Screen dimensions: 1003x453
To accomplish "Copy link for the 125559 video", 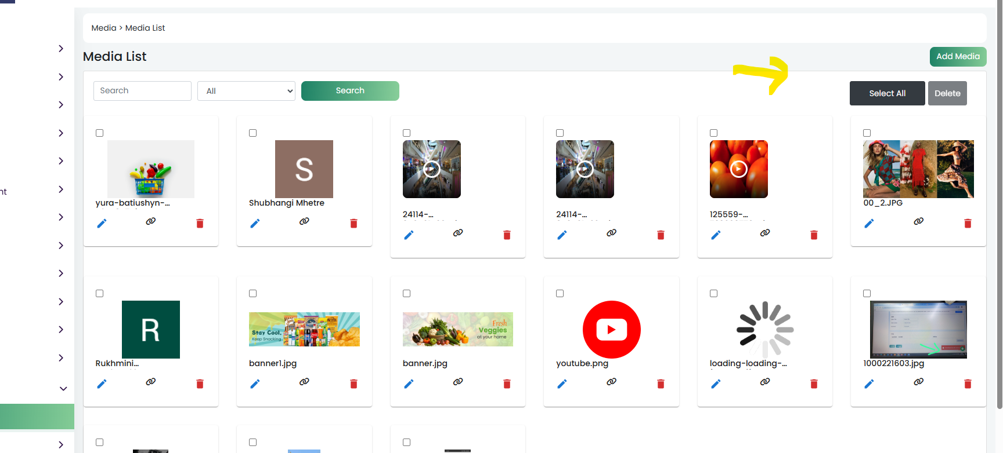I will pyautogui.click(x=765, y=233).
